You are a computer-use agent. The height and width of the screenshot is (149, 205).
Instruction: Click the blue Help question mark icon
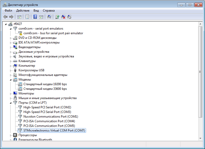point(35,17)
